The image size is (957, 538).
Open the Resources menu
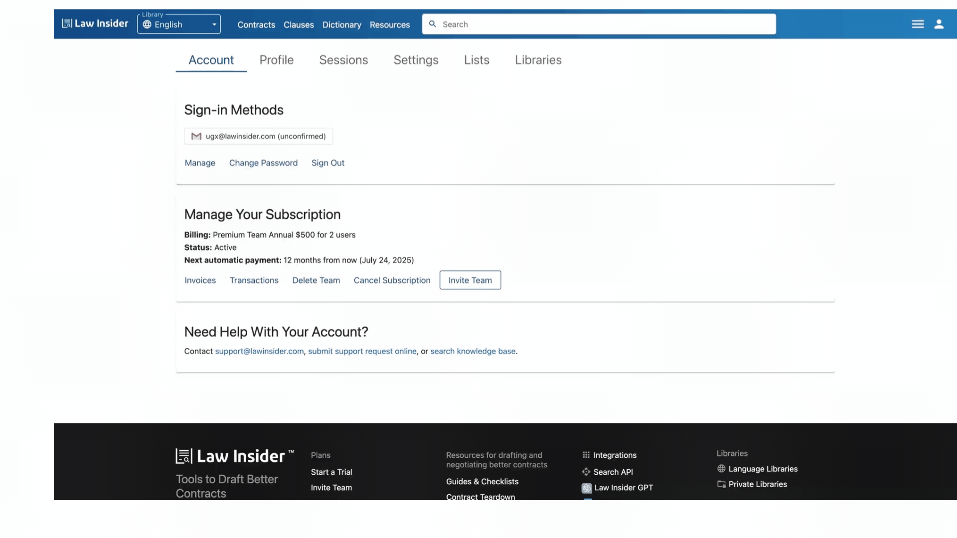click(390, 24)
